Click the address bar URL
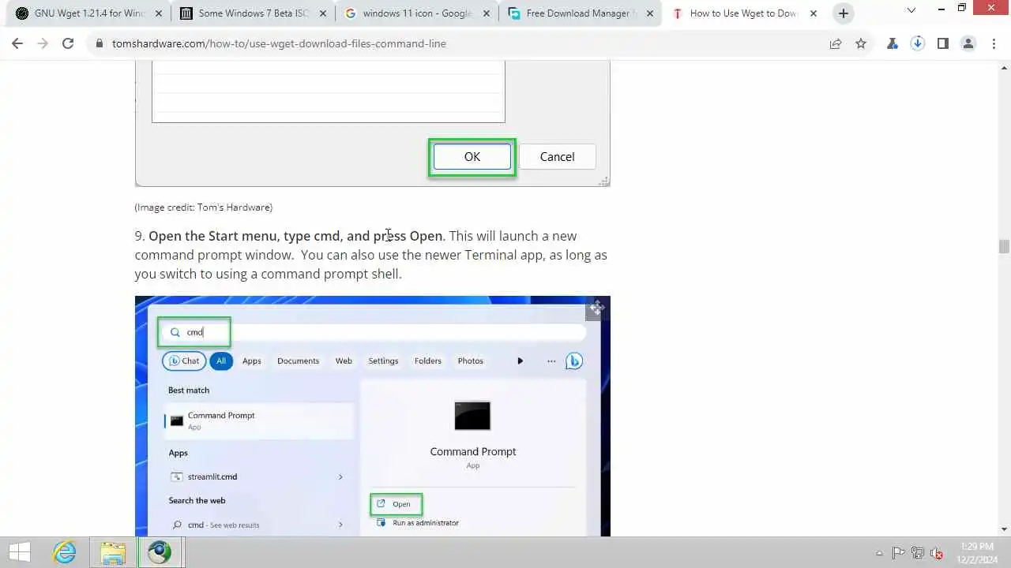 (279, 44)
